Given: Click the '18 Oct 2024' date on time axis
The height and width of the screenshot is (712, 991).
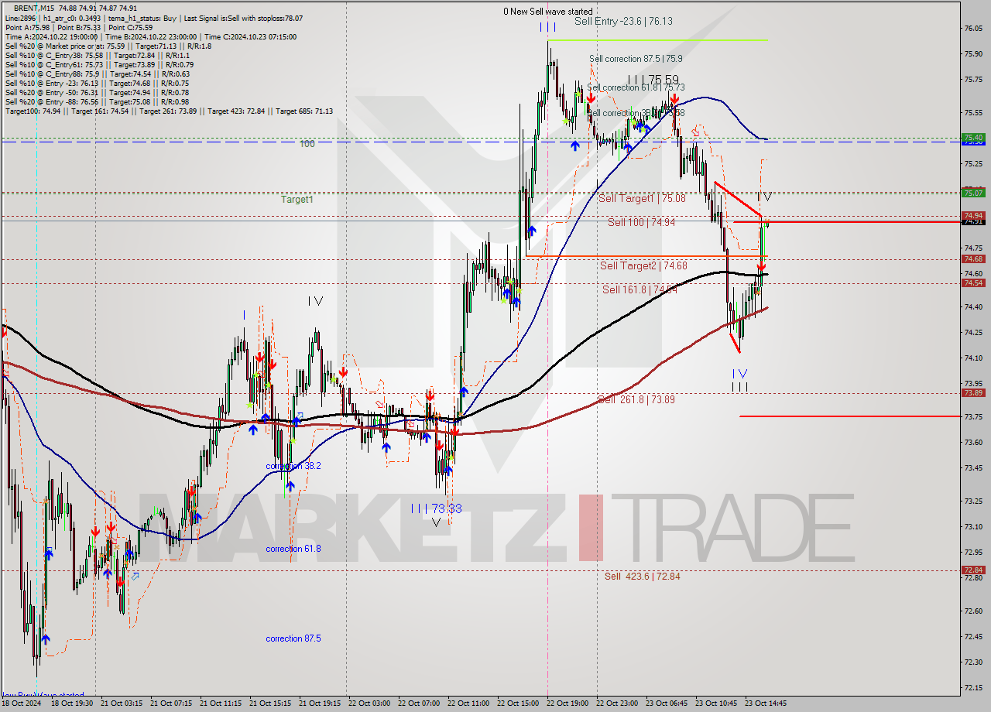Looking at the screenshot, I should [20, 703].
